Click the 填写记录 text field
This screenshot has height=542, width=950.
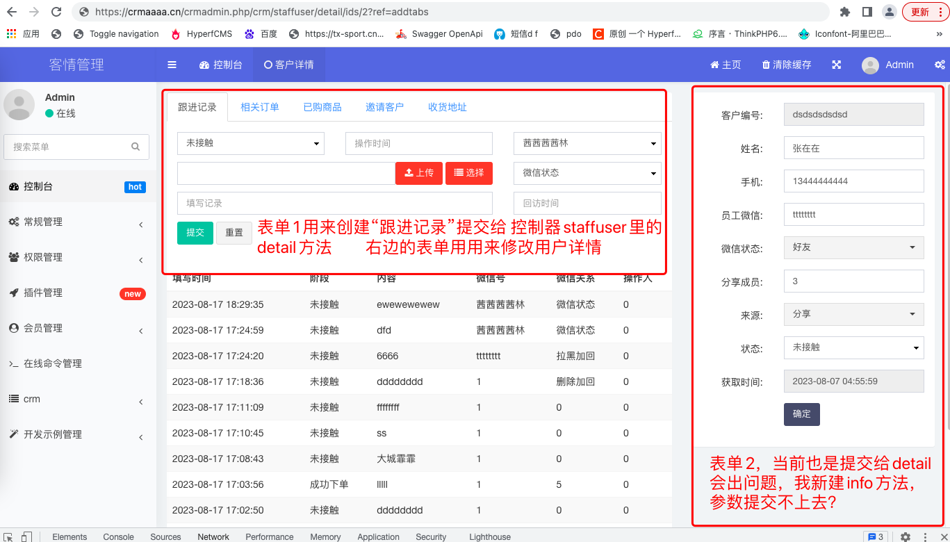tap(335, 203)
